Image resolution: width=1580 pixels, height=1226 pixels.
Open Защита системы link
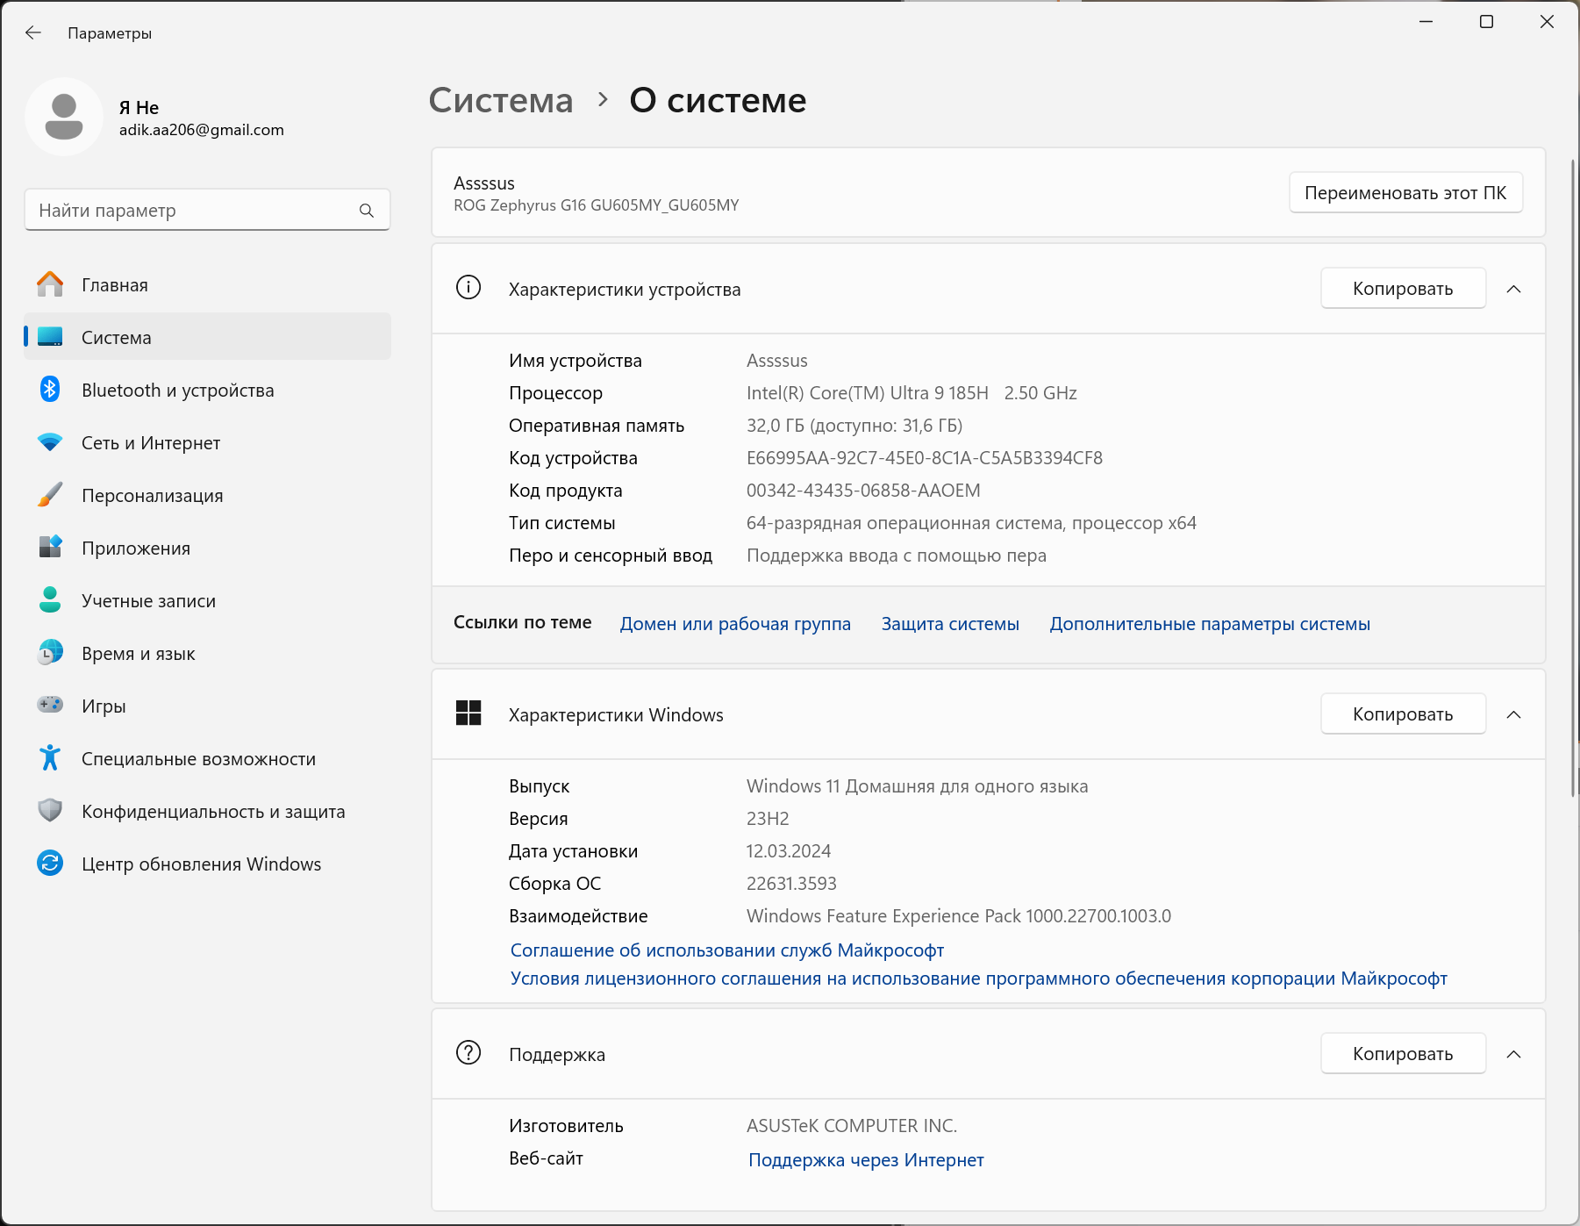[950, 624]
